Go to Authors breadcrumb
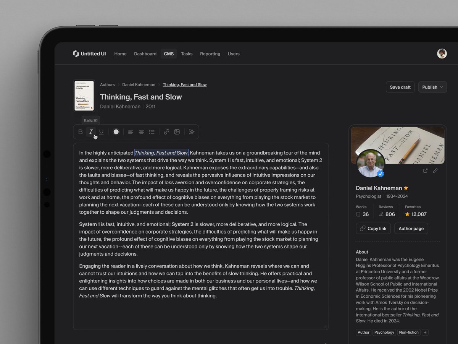The image size is (458, 344). tap(107, 85)
